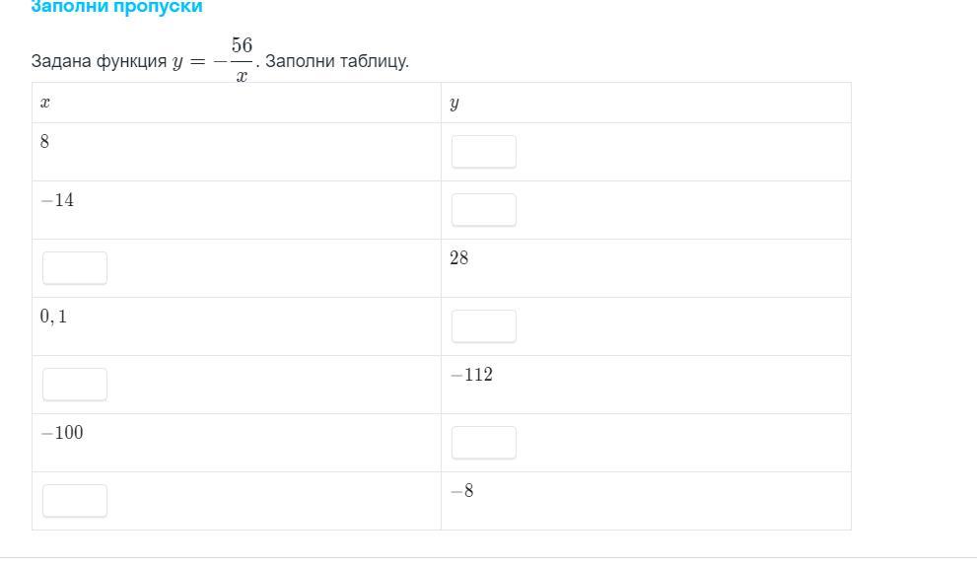Click the 'Заполни пропуски' heading
The height and width of the screenshot is (568, 977).
[116, 7]
